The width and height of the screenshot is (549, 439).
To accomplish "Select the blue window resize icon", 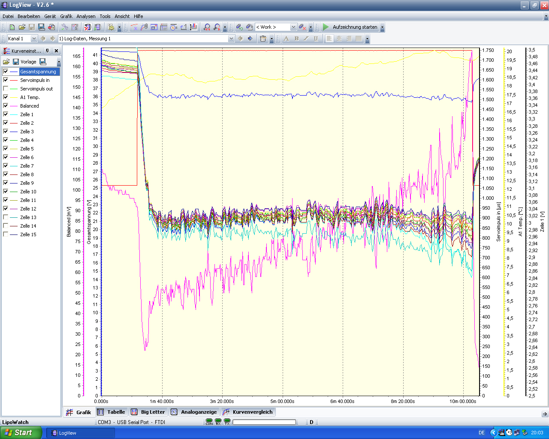I will pyautogui.click(x=154, y=27).
